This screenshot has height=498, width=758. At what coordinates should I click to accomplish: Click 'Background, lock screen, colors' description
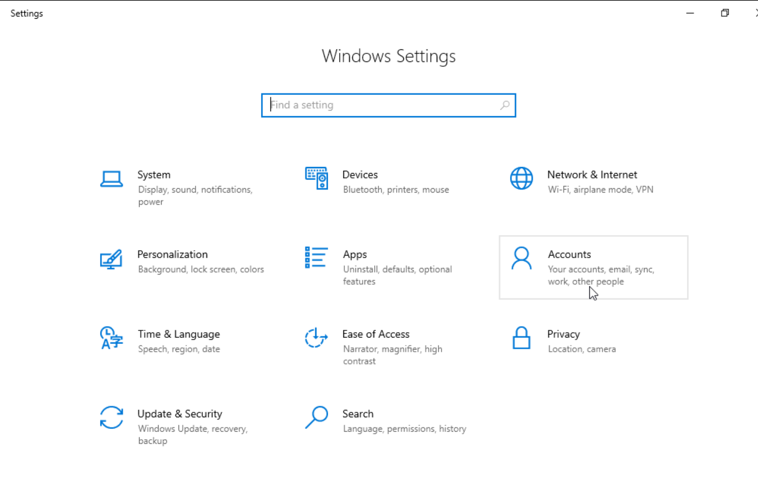(201, 269)
